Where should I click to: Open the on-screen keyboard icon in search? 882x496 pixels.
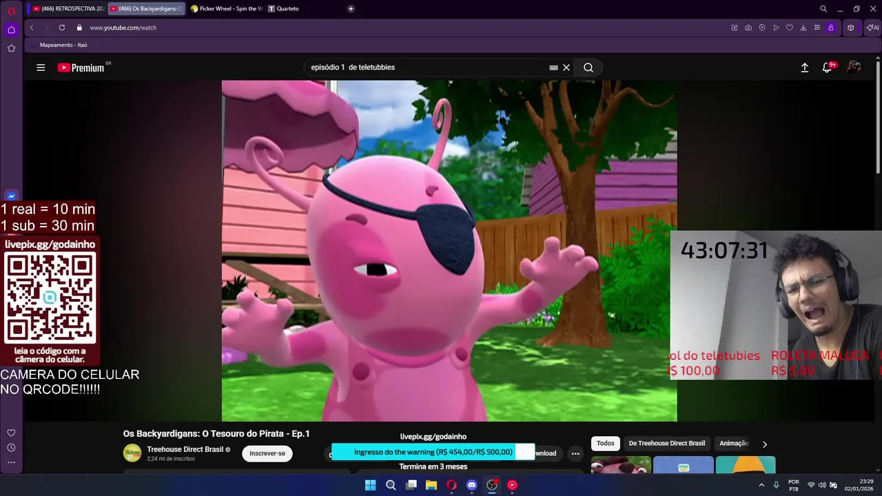[553, 68]
